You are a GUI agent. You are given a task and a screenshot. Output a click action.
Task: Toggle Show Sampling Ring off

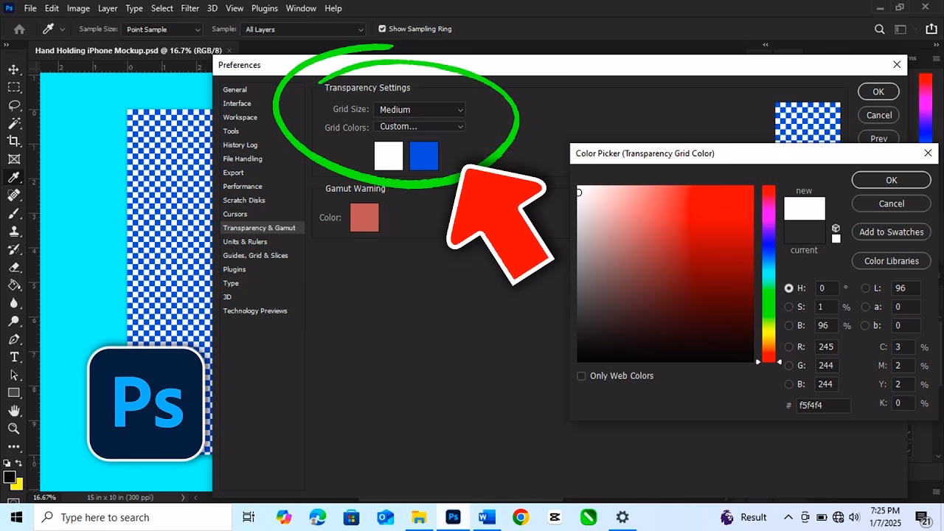tap(382, 29)
